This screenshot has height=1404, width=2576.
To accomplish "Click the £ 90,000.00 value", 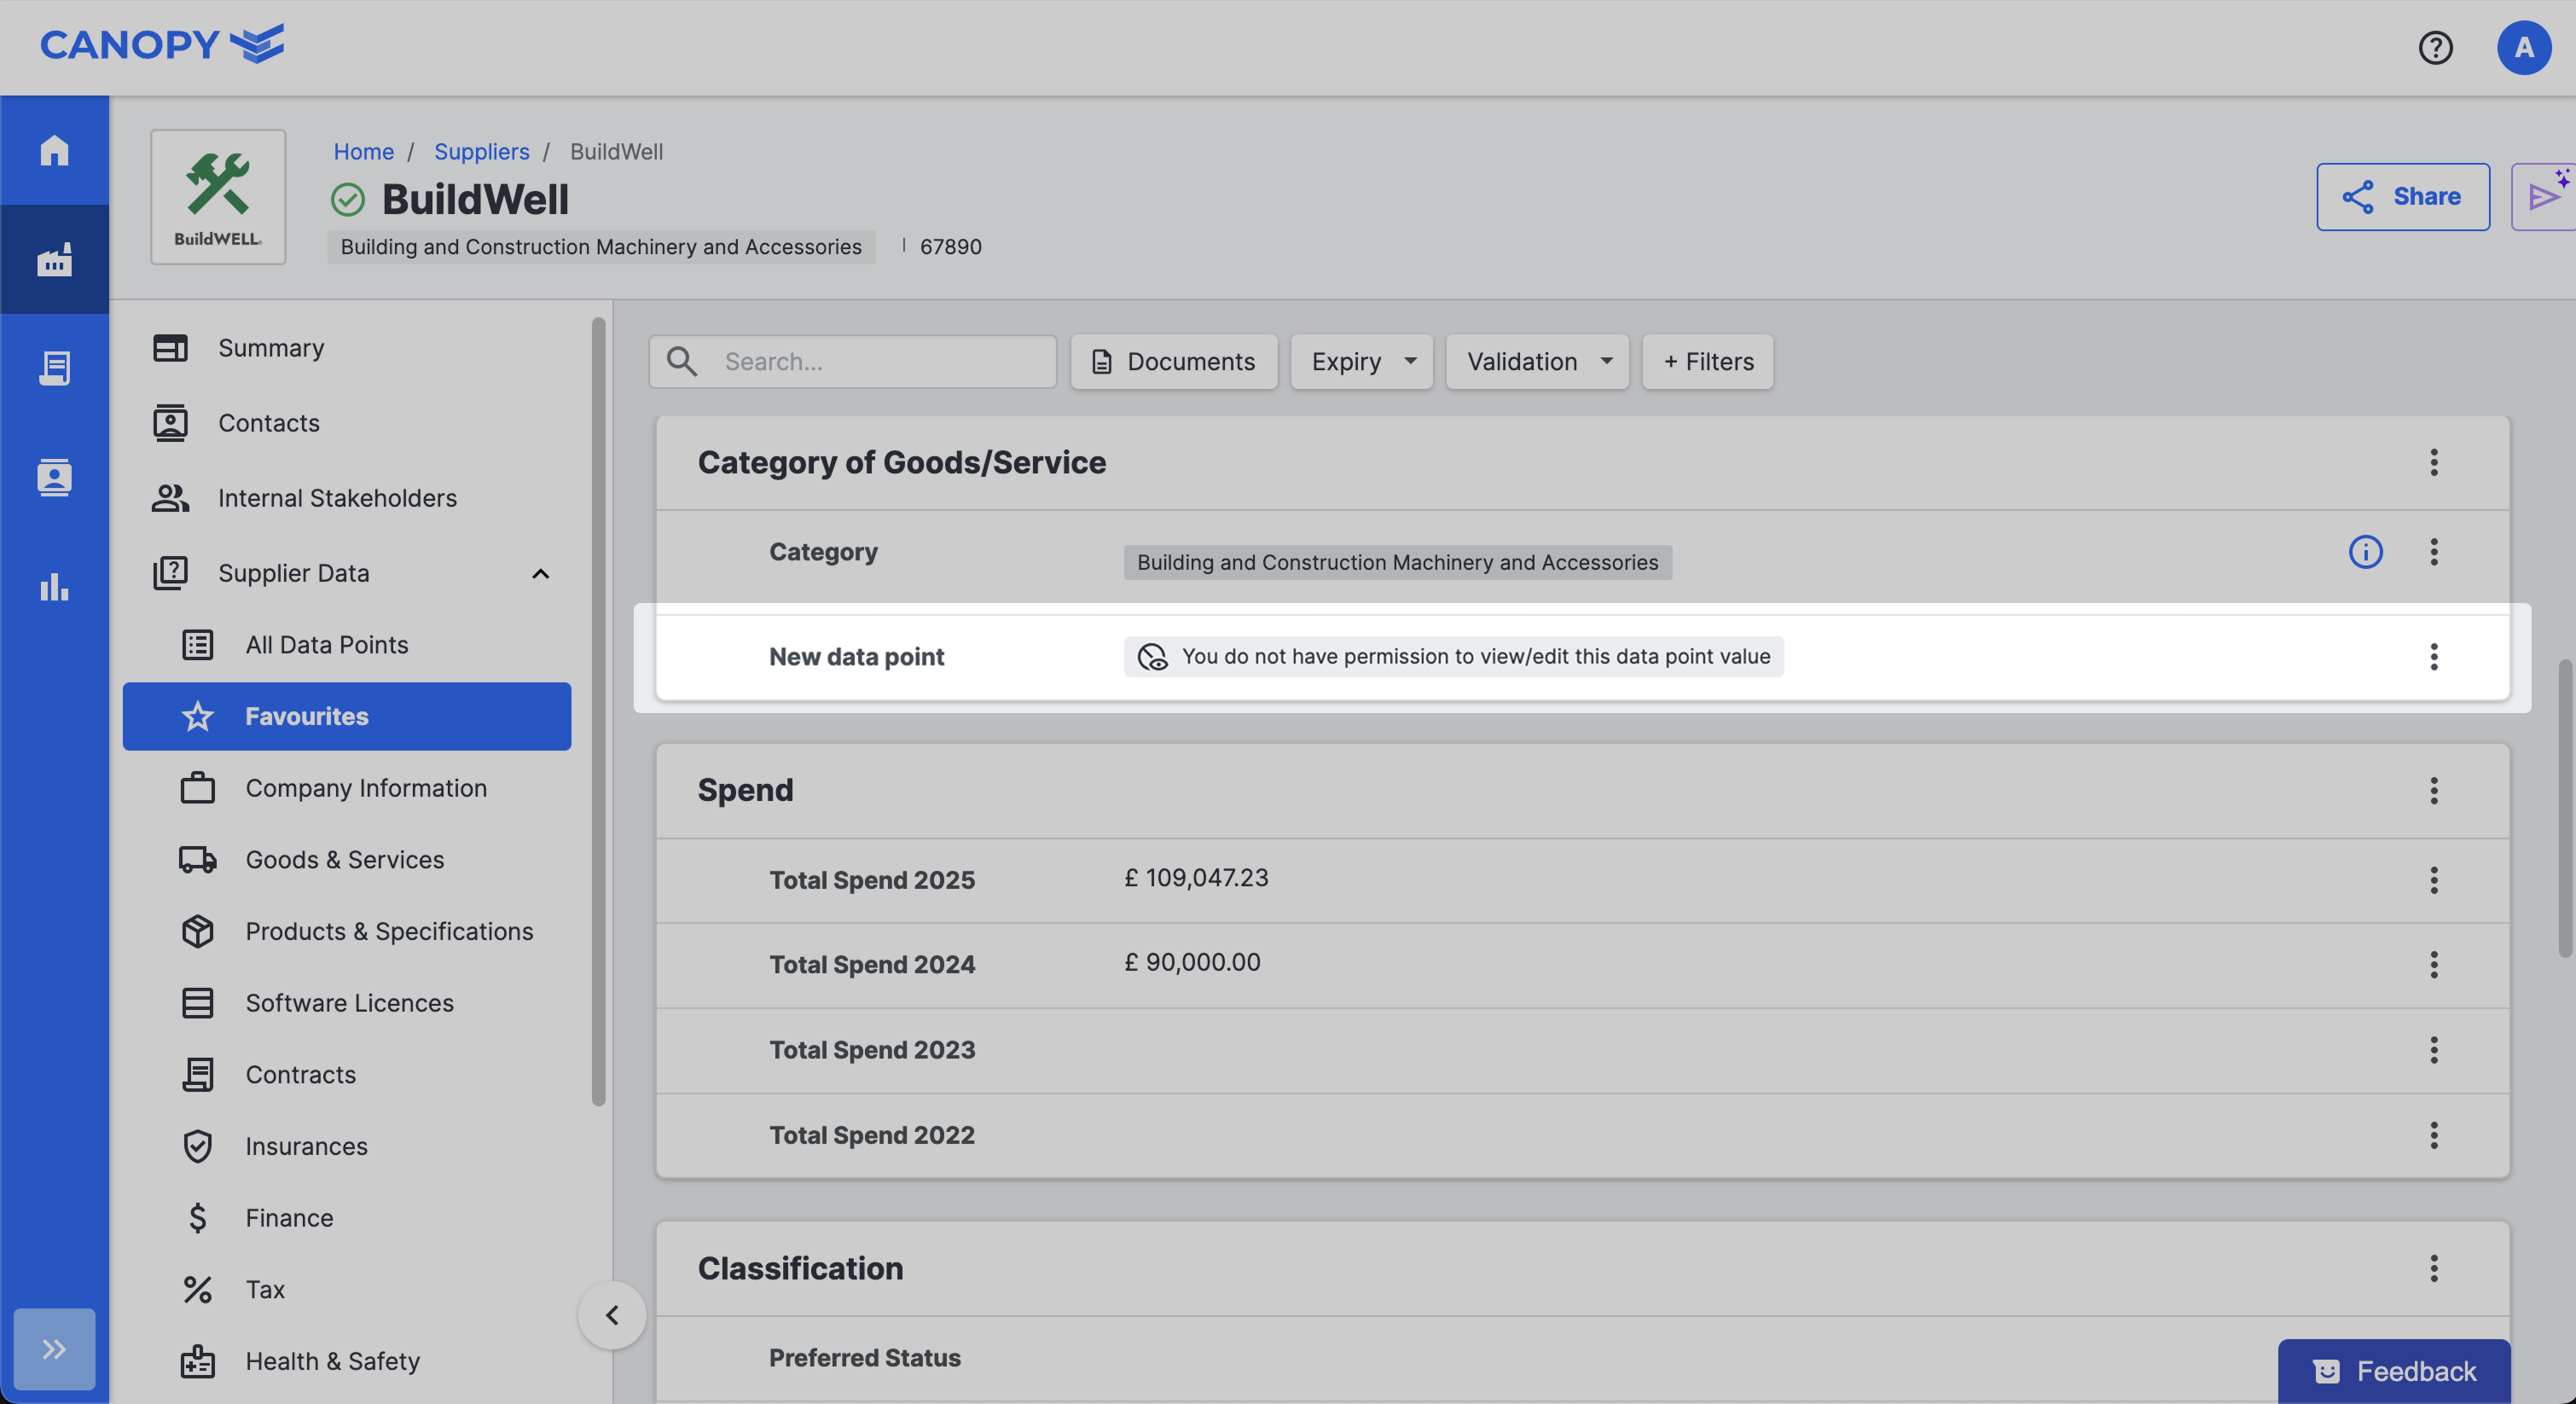I will 1192,962.
